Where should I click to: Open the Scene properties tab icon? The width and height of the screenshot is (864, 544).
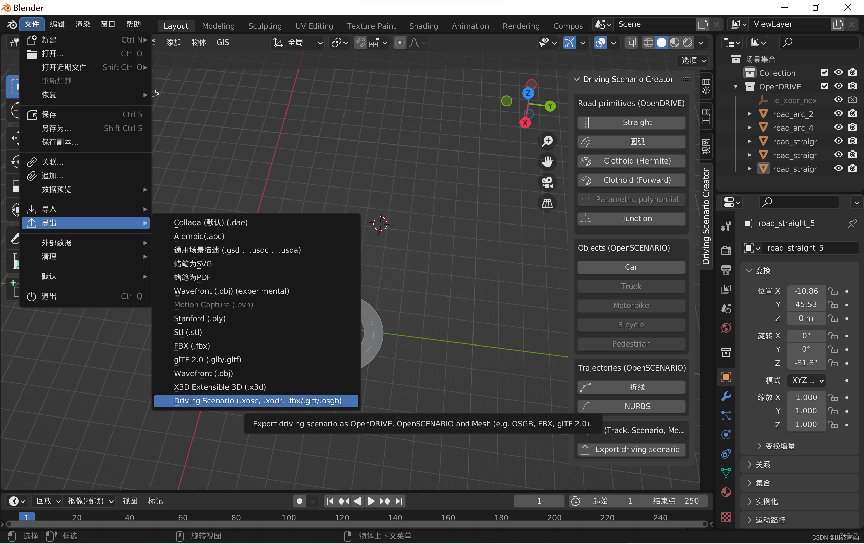tap(726, 309)
